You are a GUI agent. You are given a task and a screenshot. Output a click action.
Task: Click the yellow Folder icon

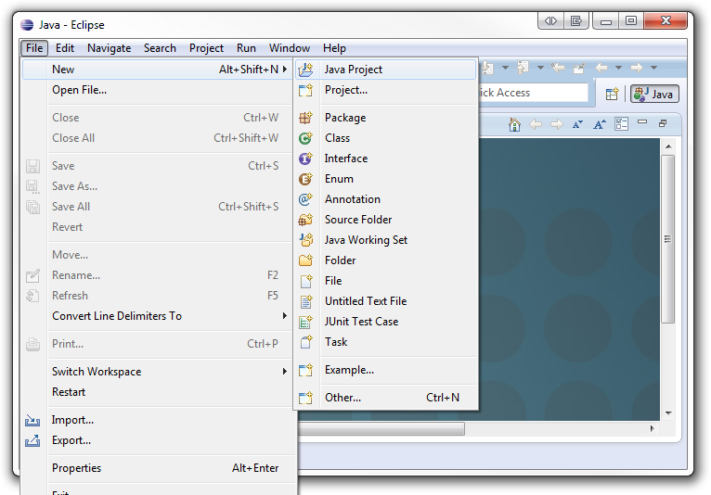tap(305, 260)
